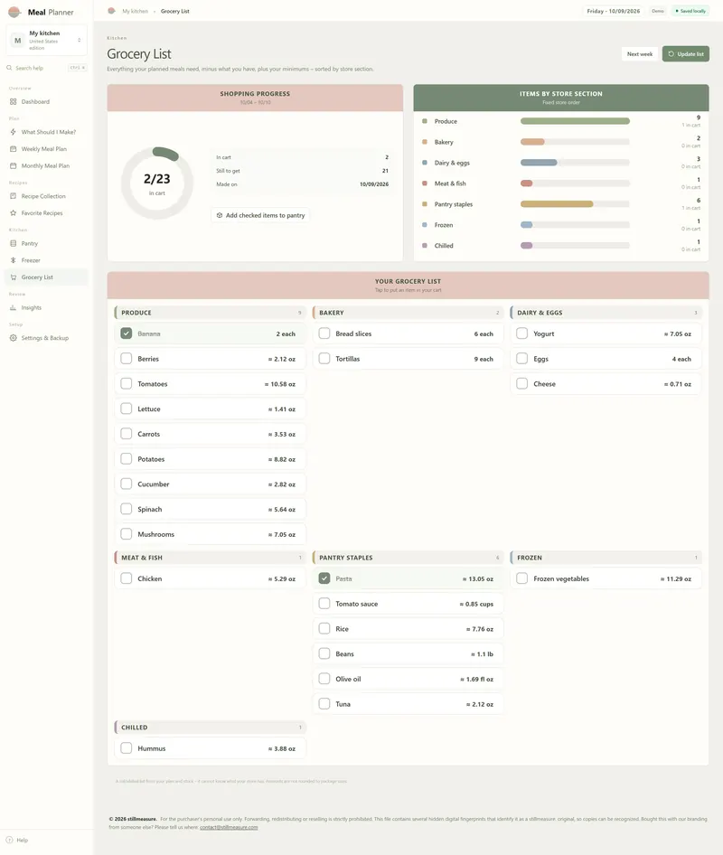Click the Update list button
723x855 pixels.
coord(686,54)
